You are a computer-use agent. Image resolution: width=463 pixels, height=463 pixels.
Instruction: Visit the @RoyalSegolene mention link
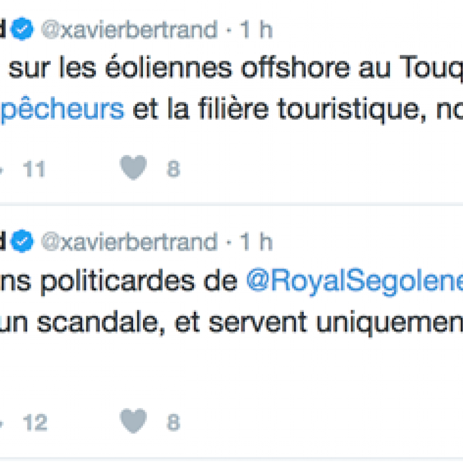click(354, 281)
